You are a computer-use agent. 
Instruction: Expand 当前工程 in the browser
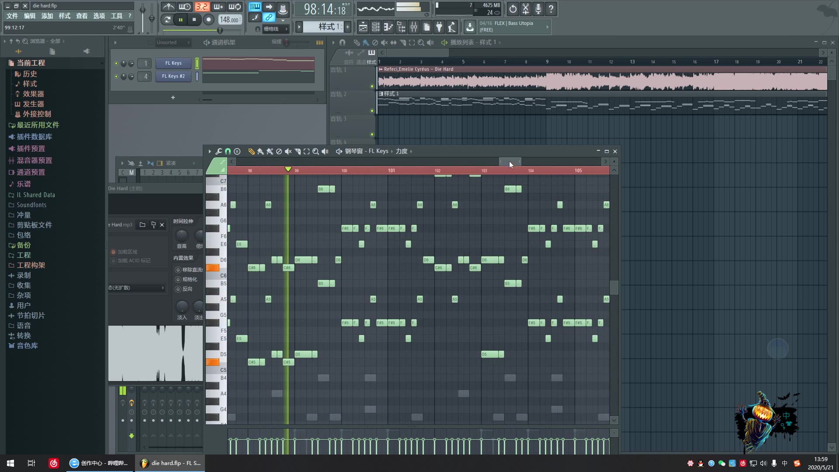pos(31,63)
